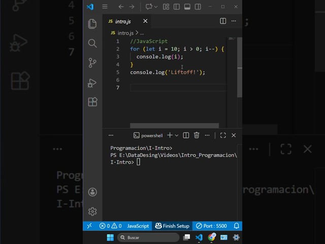Screen dimensions: 325x244
Task: Open the Windows Start menu
Action: coord(110,237)
